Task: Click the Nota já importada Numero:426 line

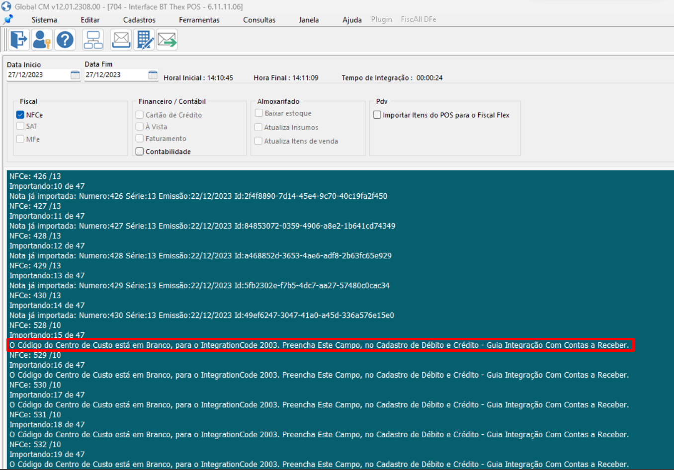Action: [198, 196]
